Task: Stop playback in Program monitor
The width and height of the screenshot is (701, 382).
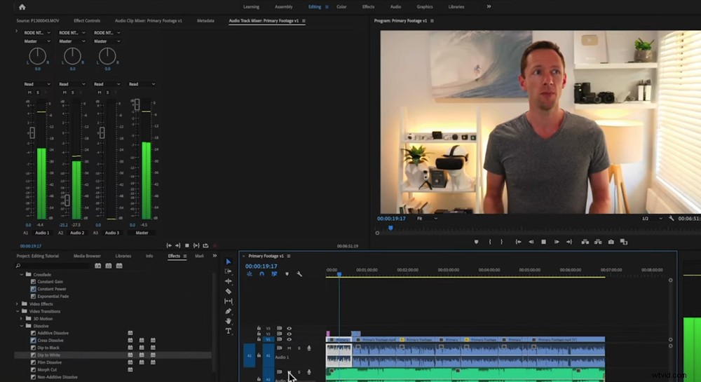Action: (x=544, y=242)
